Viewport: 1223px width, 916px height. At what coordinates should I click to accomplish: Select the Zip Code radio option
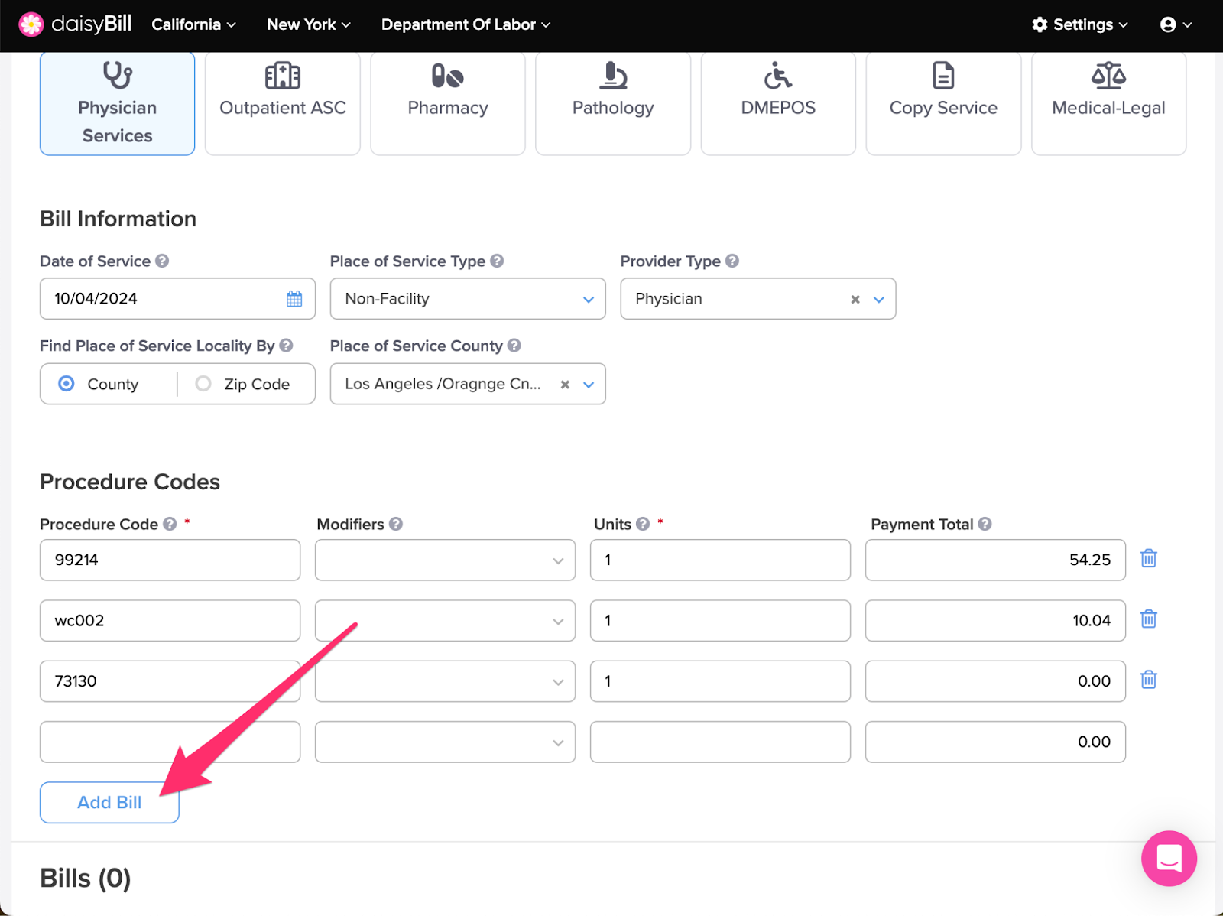click(x=203, y=384)
